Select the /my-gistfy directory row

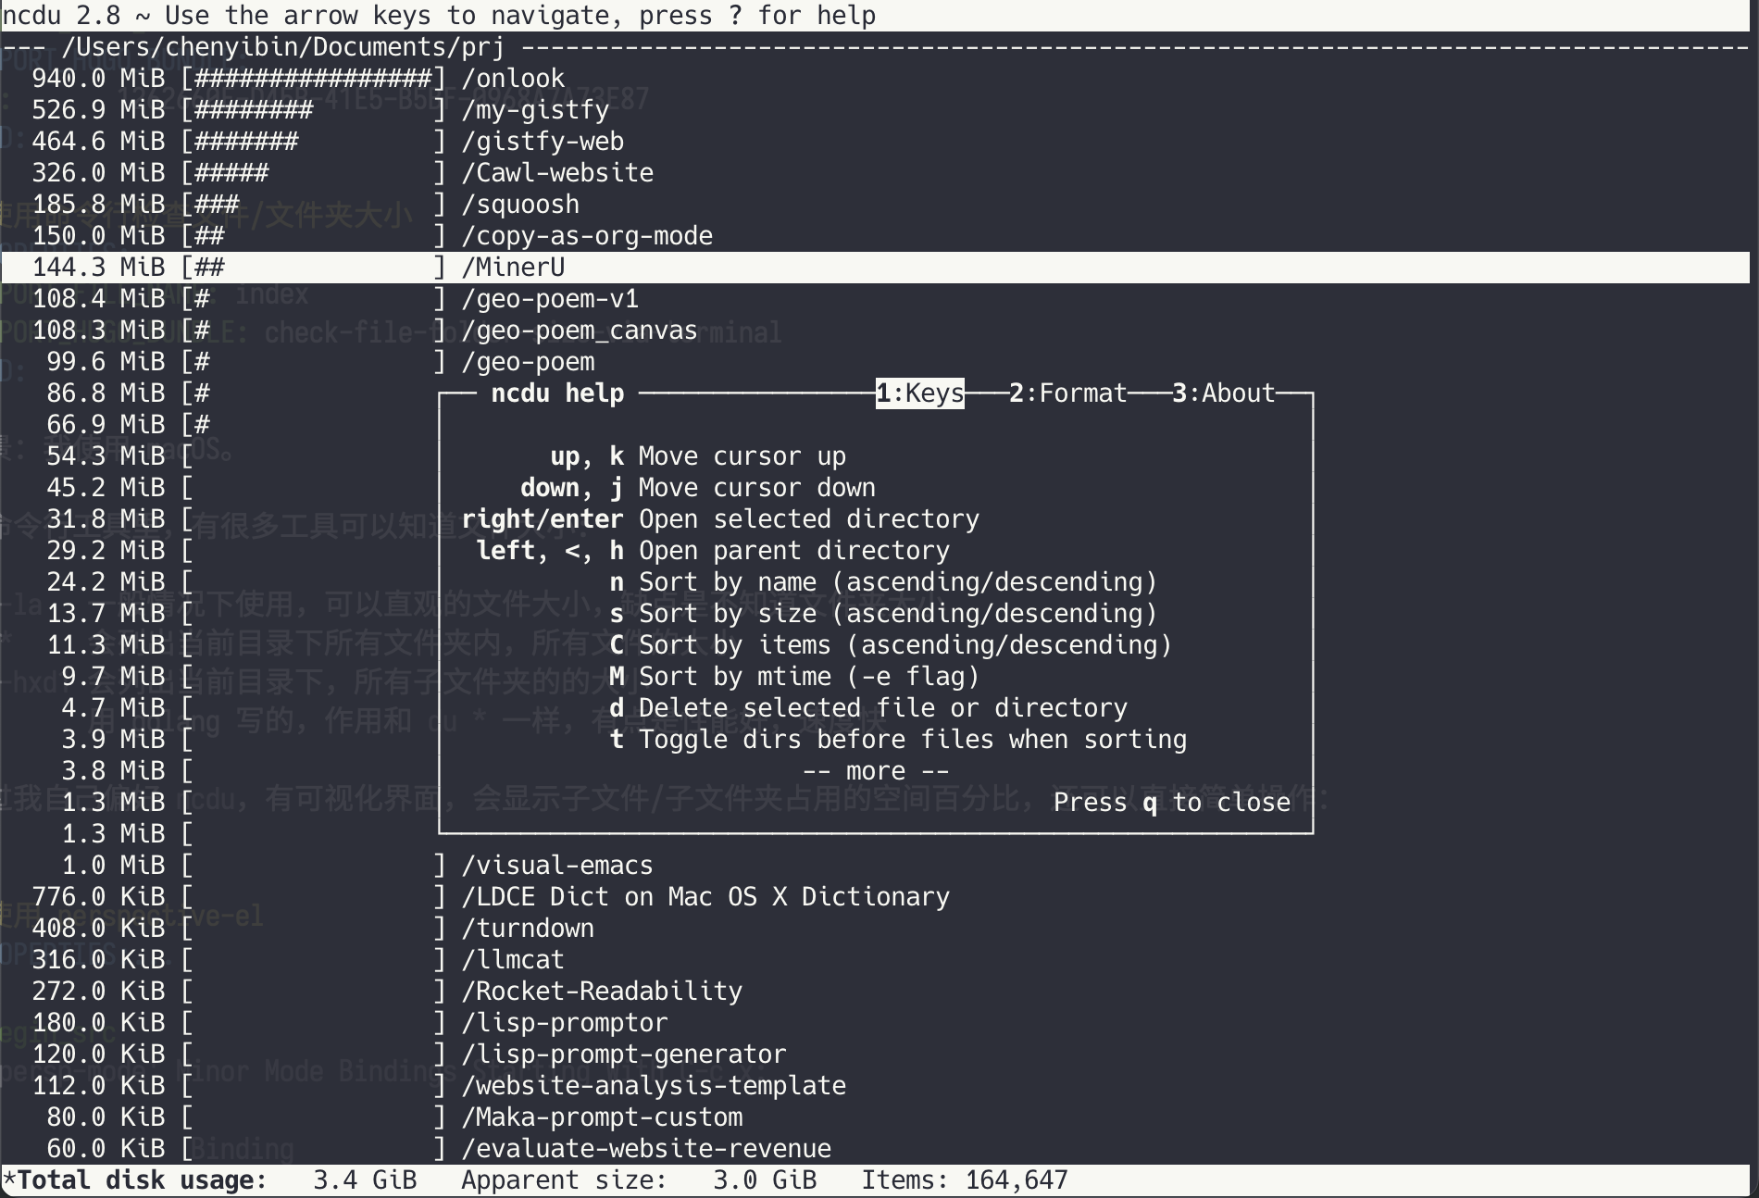coord(879,110)
